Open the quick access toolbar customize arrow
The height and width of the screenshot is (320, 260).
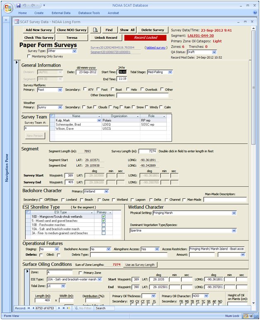[x=44, y=5]
